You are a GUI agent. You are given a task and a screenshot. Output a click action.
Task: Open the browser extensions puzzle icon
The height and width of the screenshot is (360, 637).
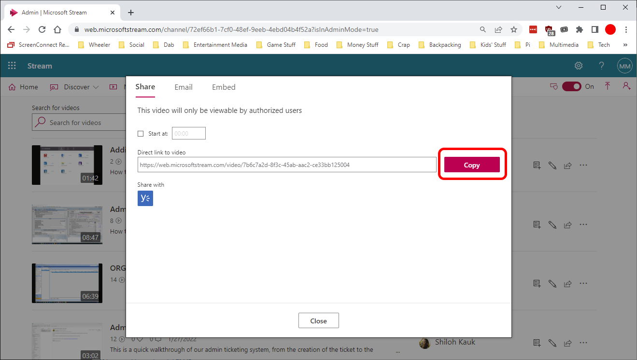[580, 29]
